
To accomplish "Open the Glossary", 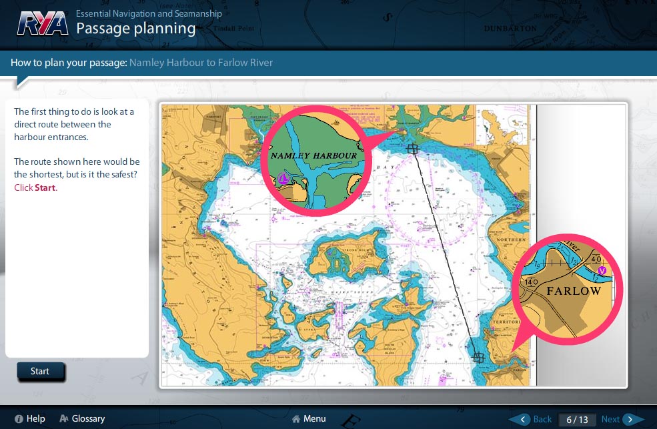I will pyautogui.click(x=82, y=418).
